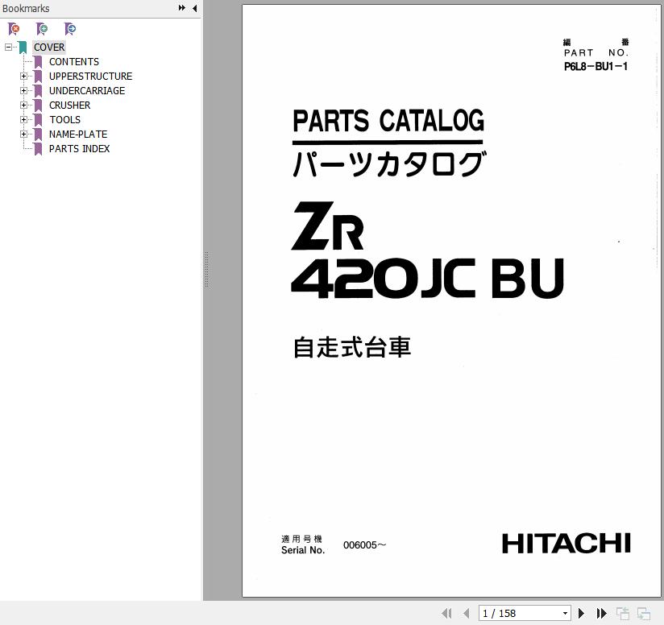
Task: Click the NAME-PLATE purple bookmark icon
Action: point(38,135)
